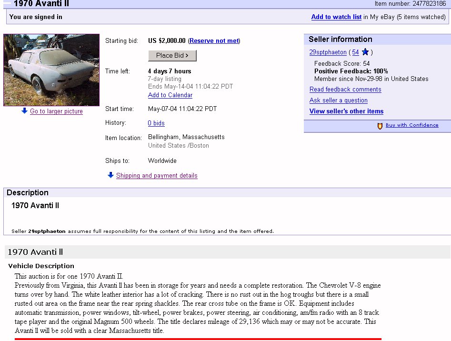Open Read feedback comments link
451x341 pixels.
[345, 90]
